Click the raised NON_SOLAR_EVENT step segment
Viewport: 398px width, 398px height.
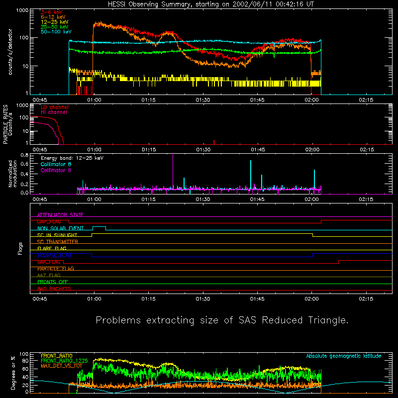coord(99,227)
